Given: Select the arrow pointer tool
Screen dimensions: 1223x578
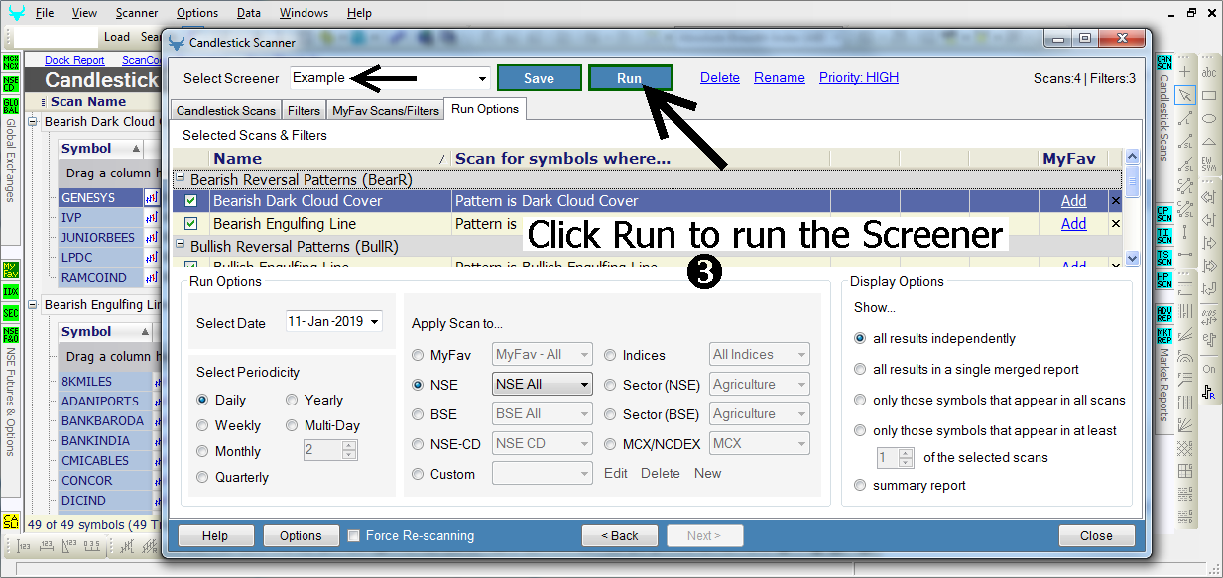Looking at the screenshot, I should tap(1185, 95).
